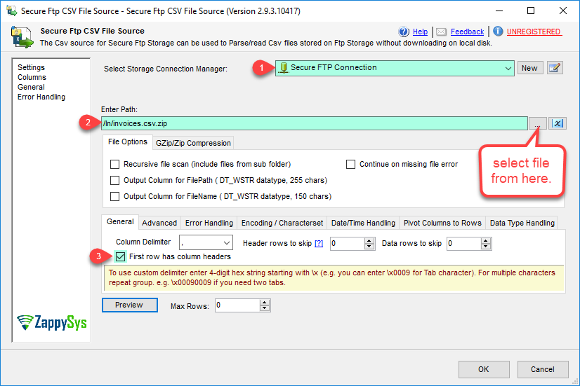Click the edit connection pencil icon
Image resolution: width=580 pixels, height=386 pixels.
[555, 68]
